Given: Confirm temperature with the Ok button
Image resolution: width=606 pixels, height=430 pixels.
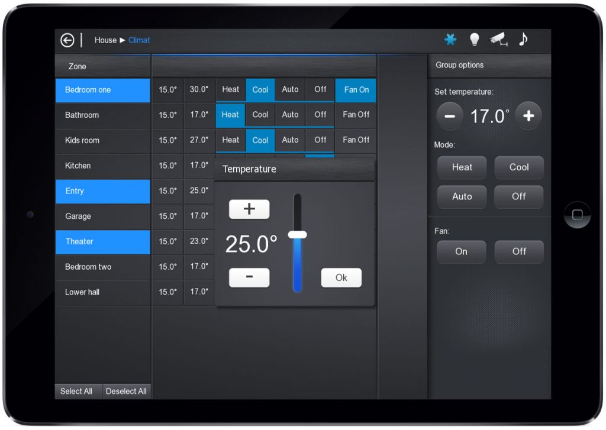Looking at the screenshot, I should (x=341, y=277).
